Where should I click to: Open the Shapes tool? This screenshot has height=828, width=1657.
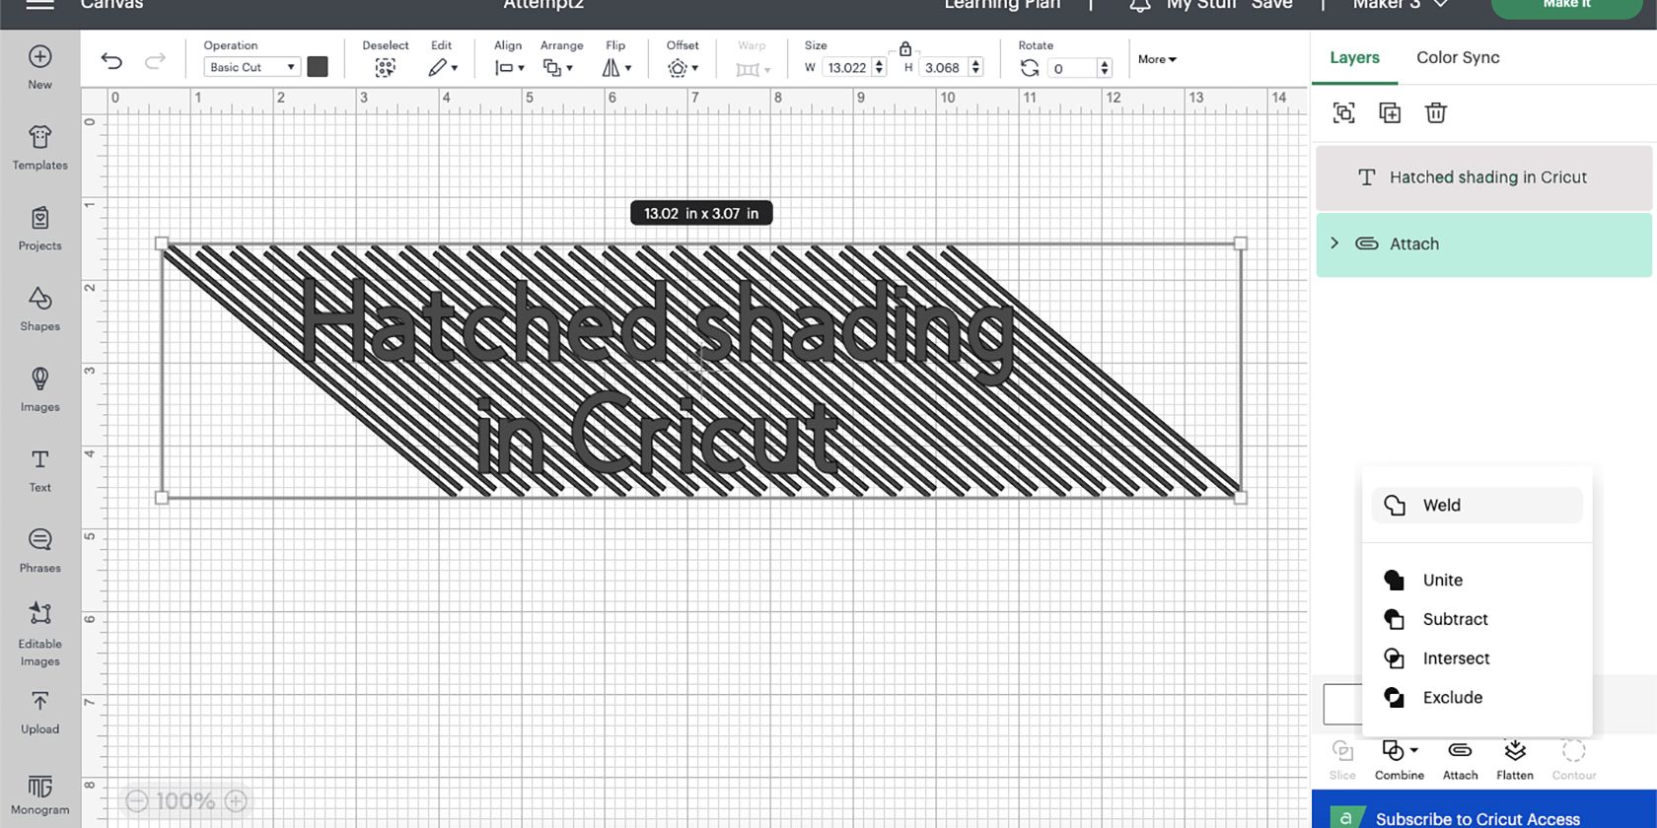39,310
